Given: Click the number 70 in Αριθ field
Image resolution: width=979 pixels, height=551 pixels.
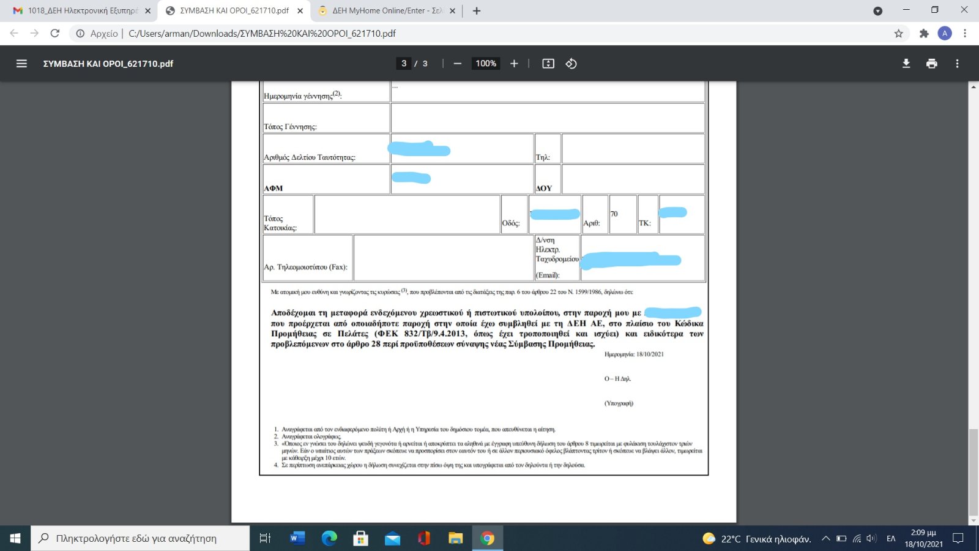Looking at the screenshot, I should 614,214.
